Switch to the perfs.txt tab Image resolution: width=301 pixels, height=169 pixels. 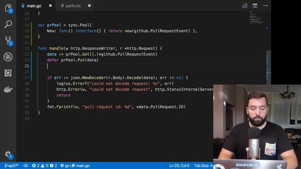pos(73,6)
